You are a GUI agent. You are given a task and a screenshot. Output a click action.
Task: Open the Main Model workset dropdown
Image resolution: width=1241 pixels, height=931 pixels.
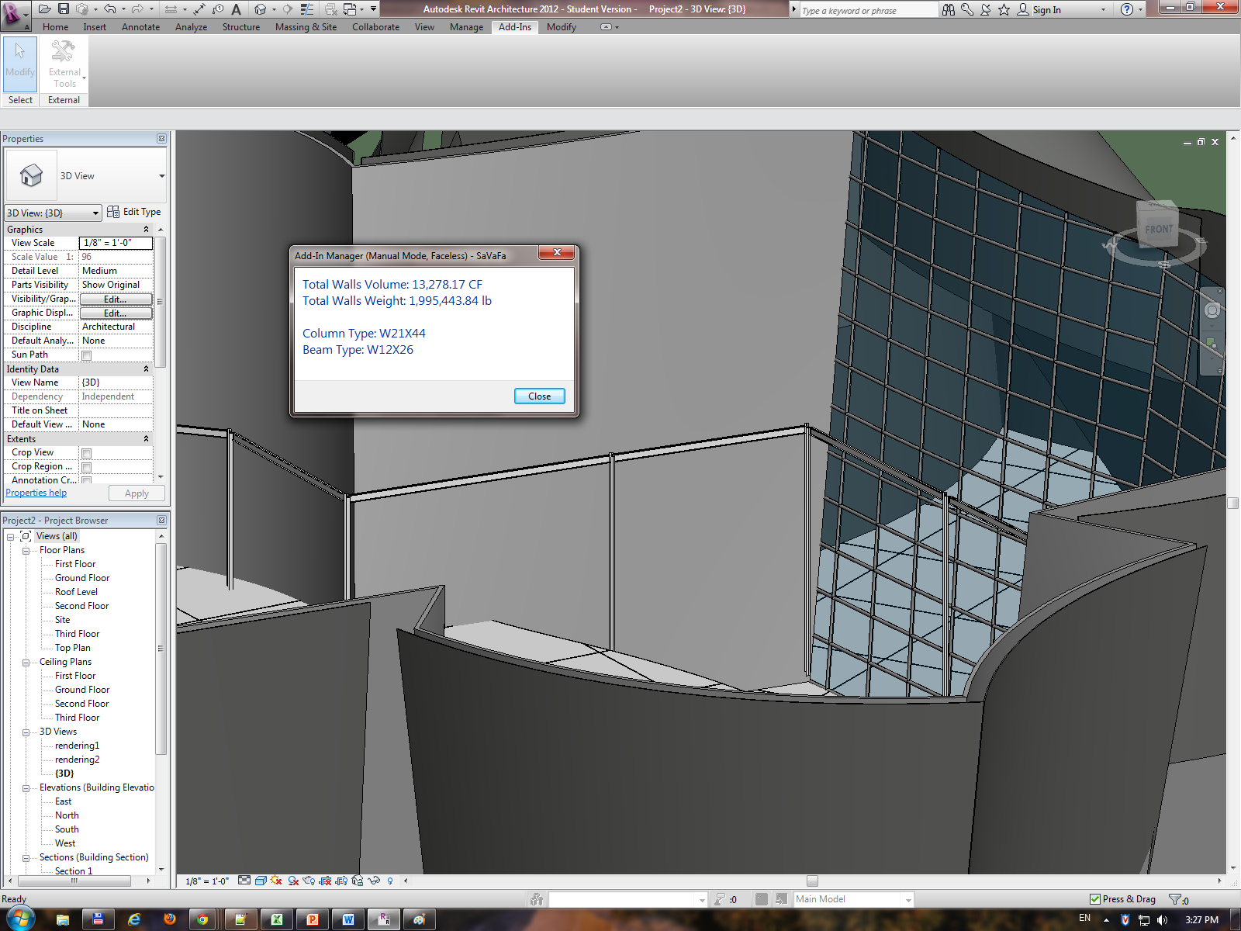click(x=908, y=900)
